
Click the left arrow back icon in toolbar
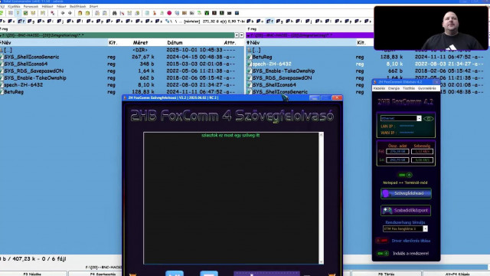[x=63, y=13]
